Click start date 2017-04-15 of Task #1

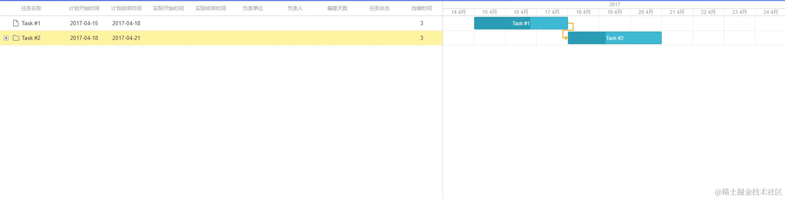coord(84,23)
